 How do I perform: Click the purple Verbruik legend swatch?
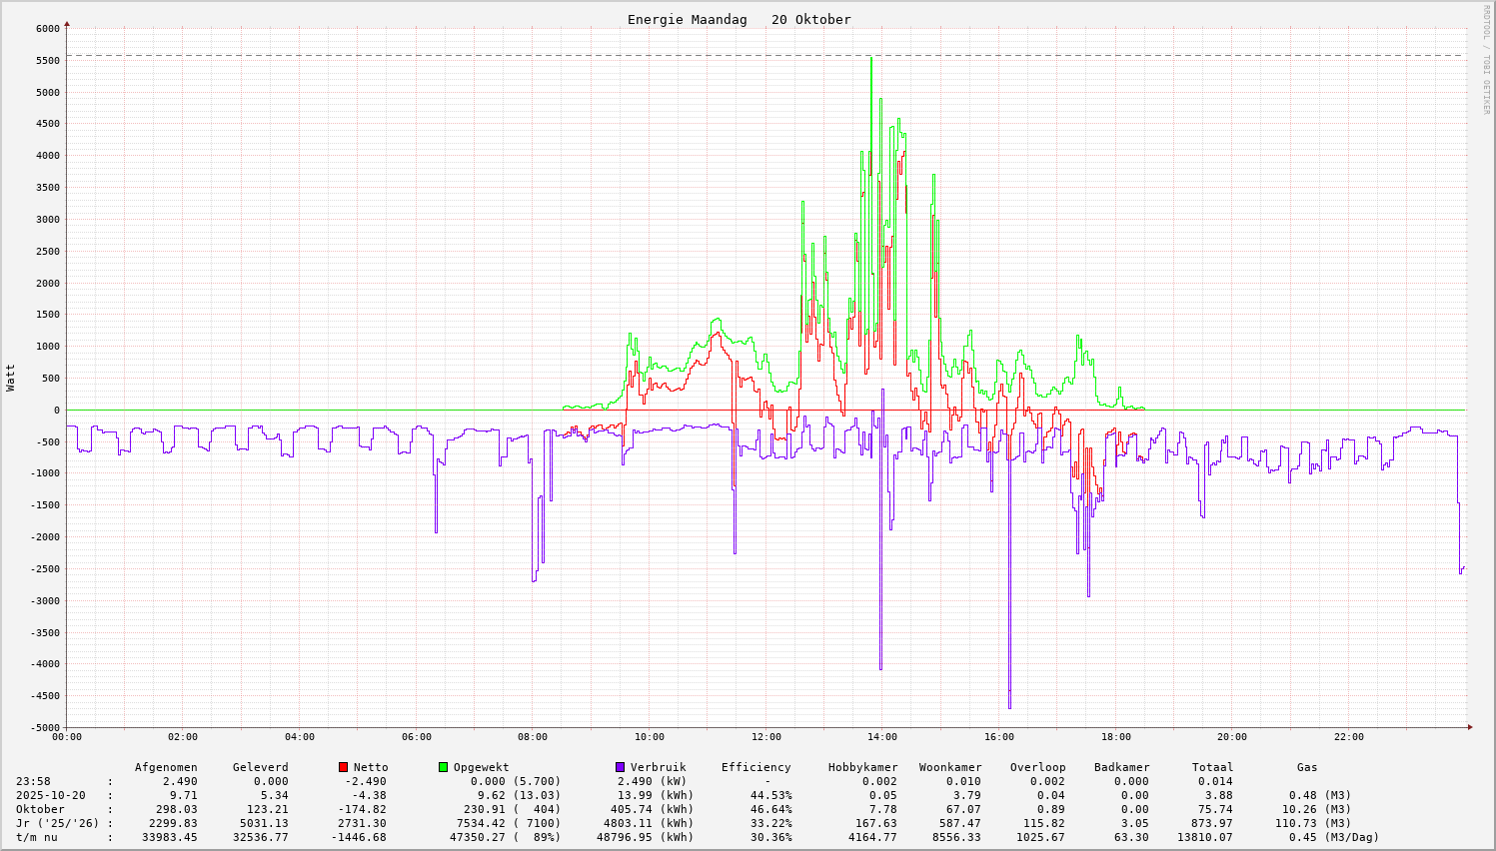click(620, 767)
